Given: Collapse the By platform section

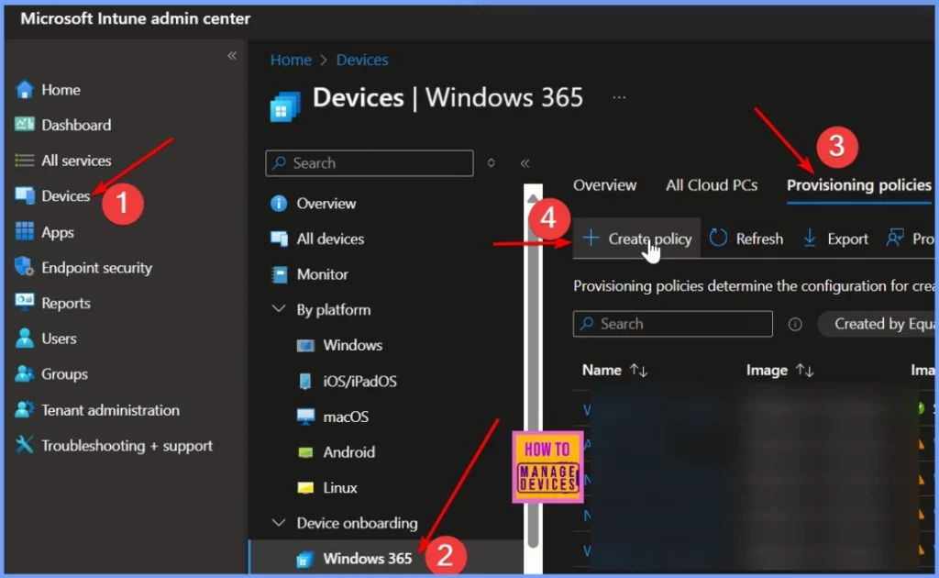Looking at the screenshot, I should (279, 309).
